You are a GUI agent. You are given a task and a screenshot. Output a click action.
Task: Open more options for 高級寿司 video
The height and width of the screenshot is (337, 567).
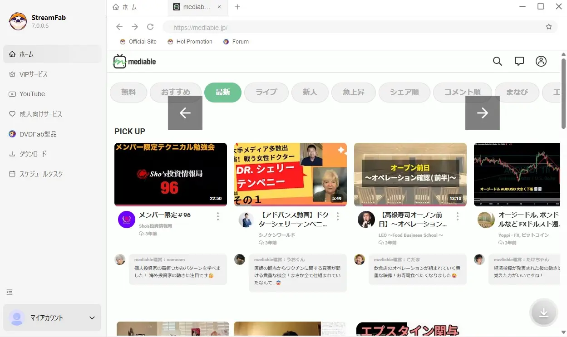point(458,216)
